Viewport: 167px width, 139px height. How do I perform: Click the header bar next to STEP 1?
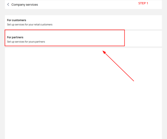(x=155, y=5)
